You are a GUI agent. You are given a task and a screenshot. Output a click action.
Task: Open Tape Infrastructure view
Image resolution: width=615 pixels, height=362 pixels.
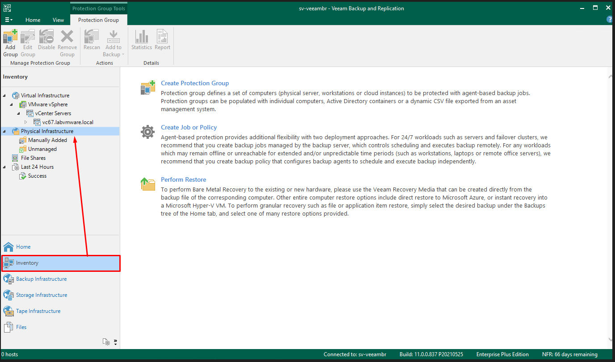tap(60, 311)
